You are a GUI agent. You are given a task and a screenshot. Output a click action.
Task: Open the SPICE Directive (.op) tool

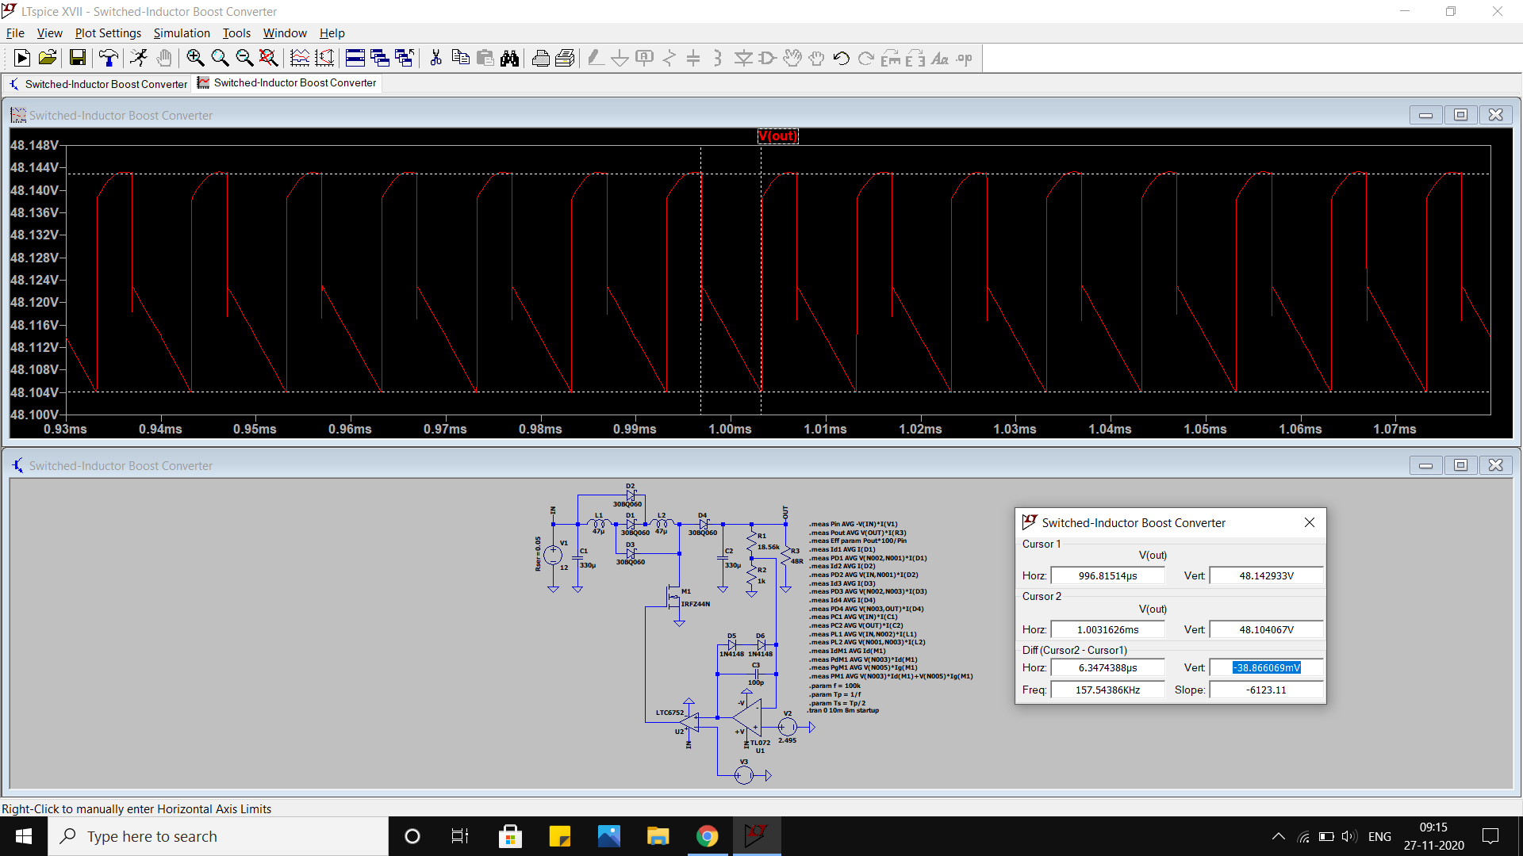pyautogui.click(x=964, y=58)
